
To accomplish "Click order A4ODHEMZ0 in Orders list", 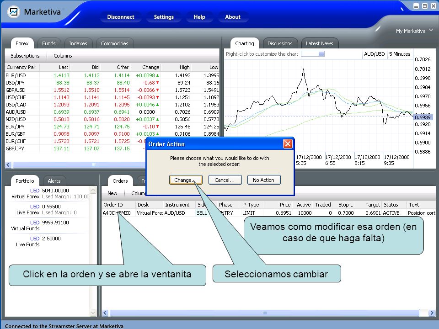I will tap(117, 213).
